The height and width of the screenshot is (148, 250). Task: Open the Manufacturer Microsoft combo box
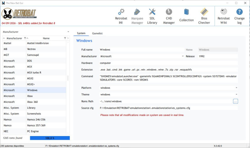[x=142, y=56]
